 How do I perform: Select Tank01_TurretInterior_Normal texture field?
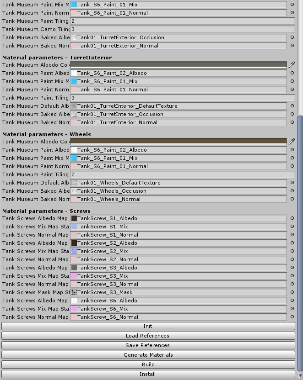179,122
